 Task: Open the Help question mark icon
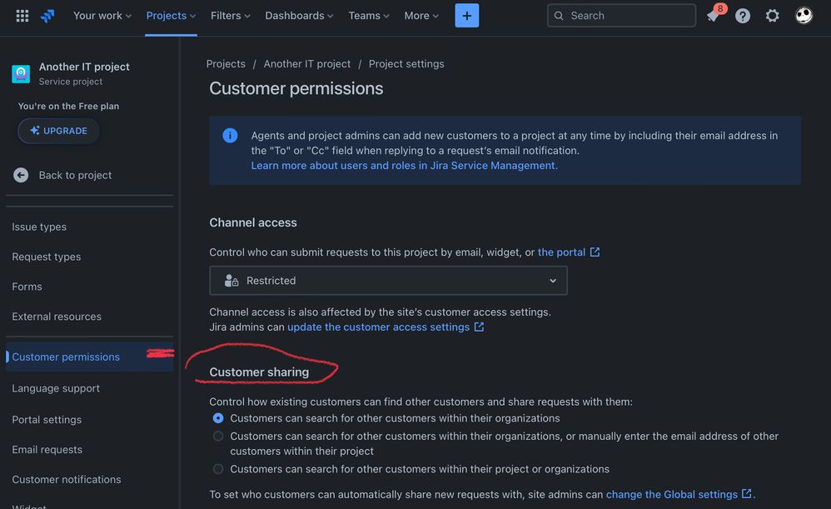pos(743,16)
